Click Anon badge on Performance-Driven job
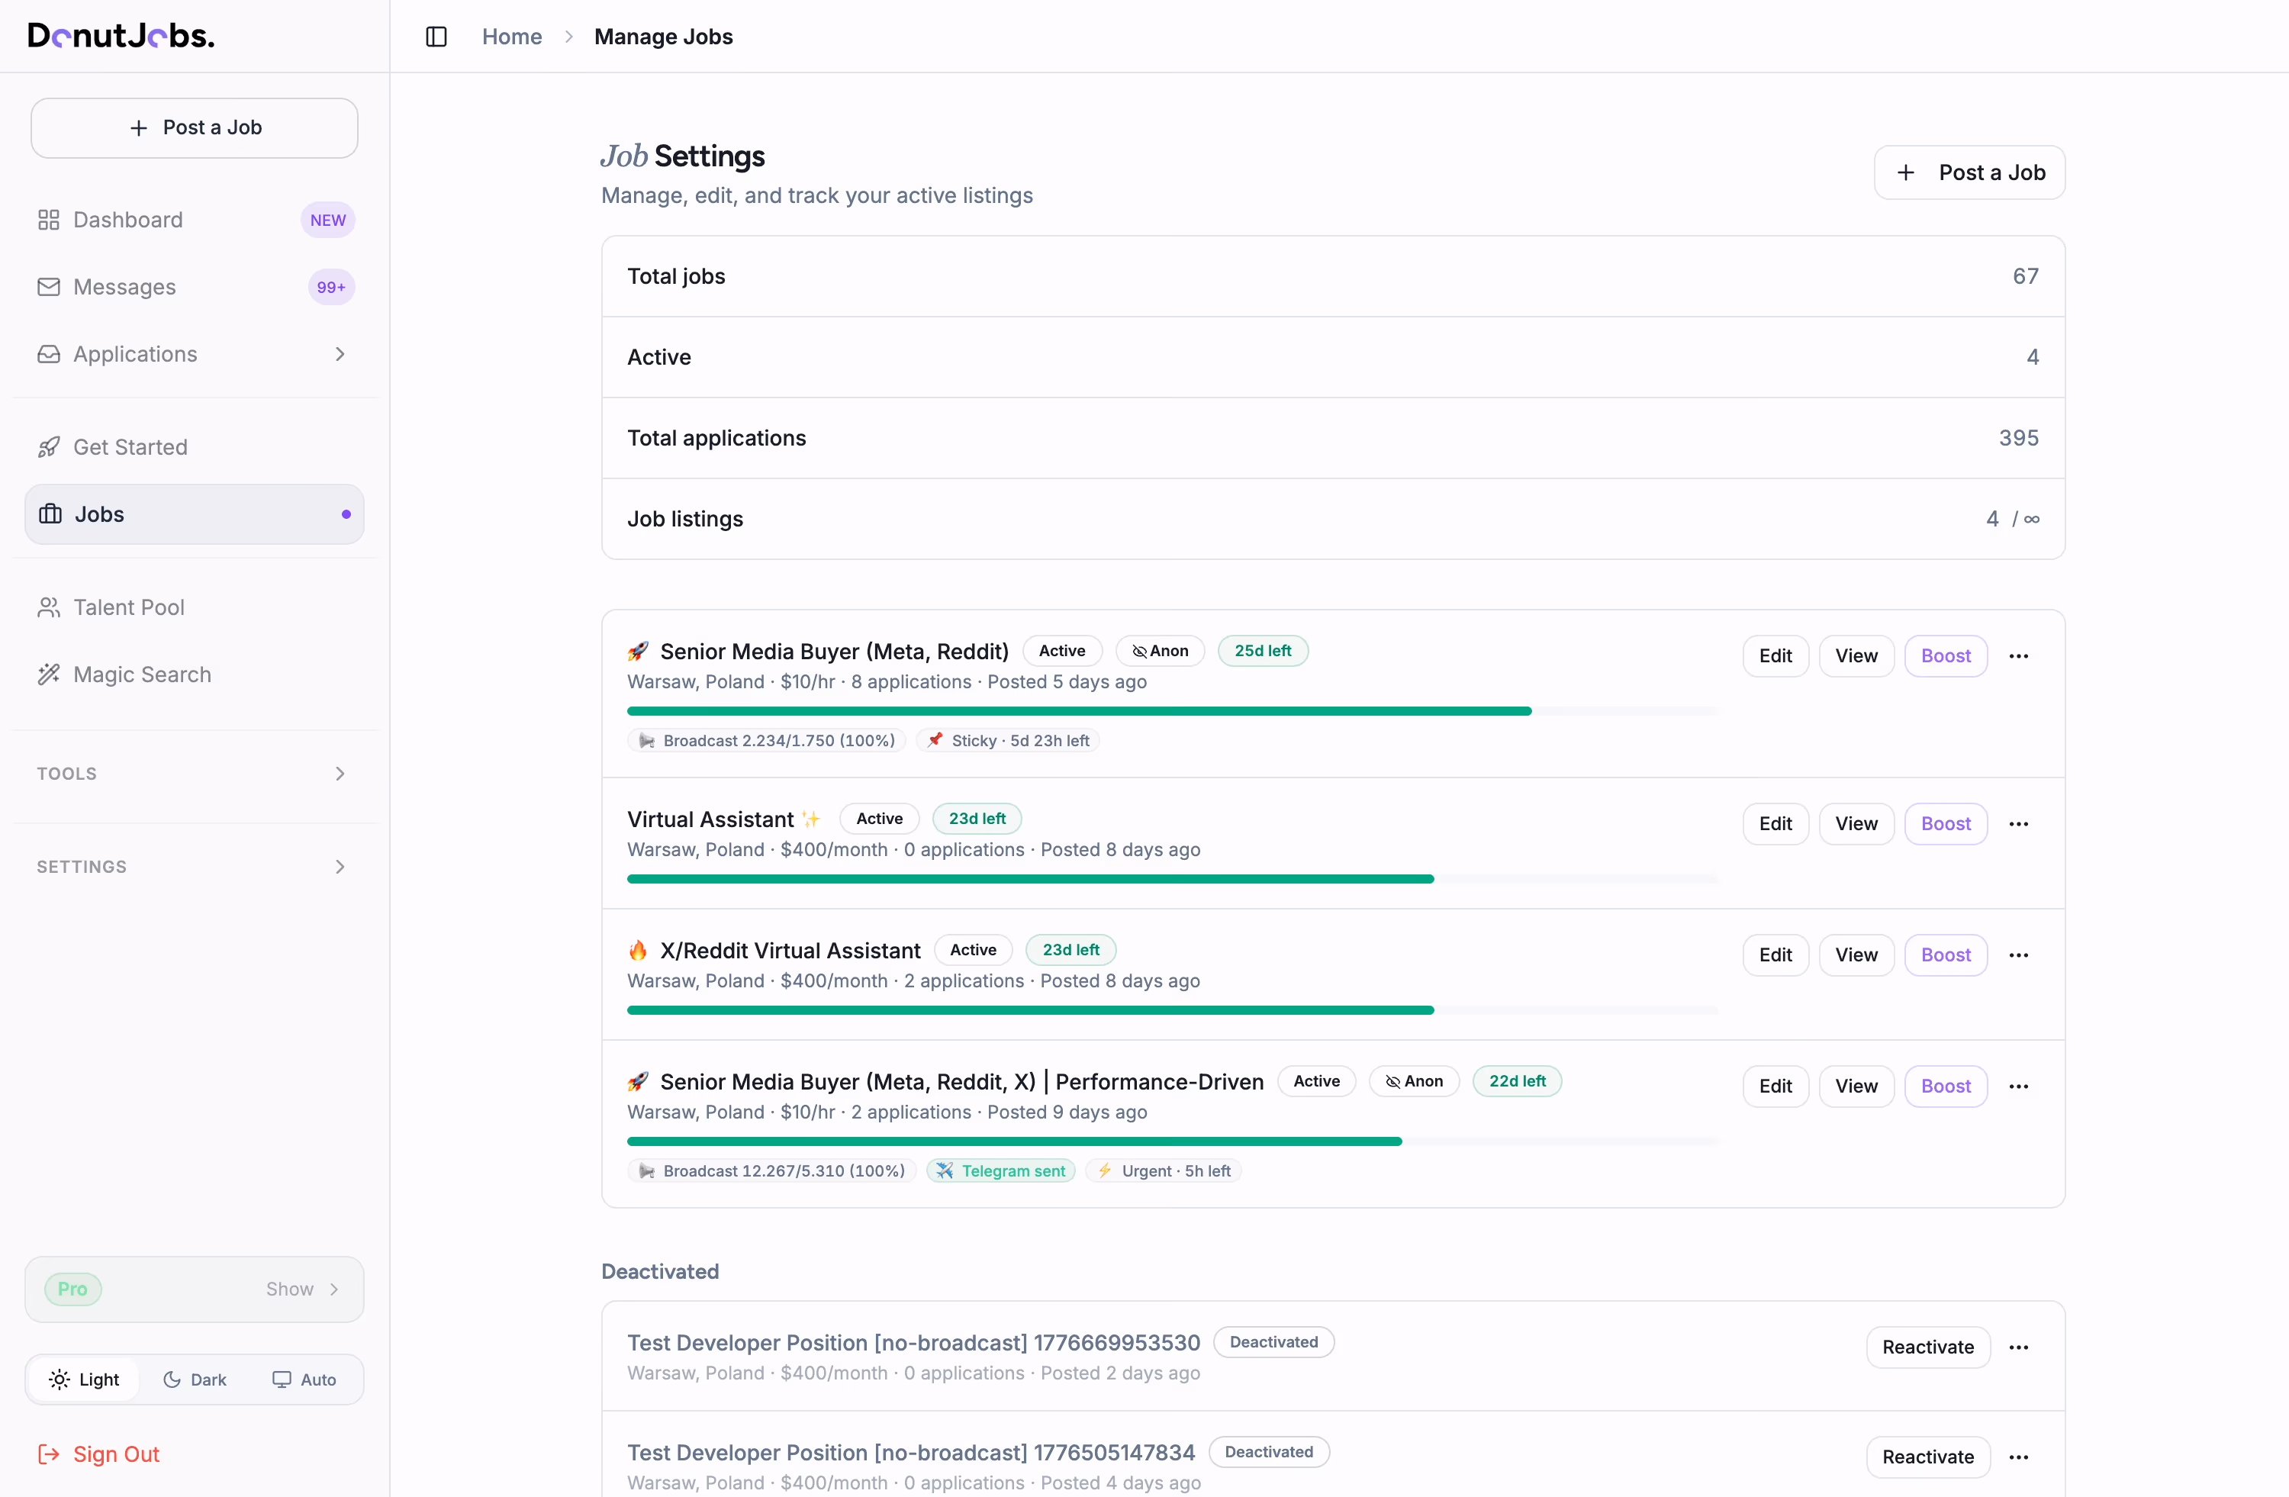Viewport: 2289px width, 1497px height. pyautogui.click(x=1414, y=1082)
